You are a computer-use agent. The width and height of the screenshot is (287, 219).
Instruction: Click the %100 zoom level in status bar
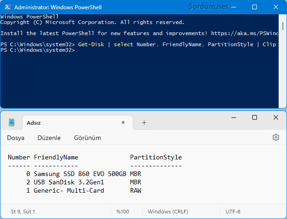[x=123, y=212]
